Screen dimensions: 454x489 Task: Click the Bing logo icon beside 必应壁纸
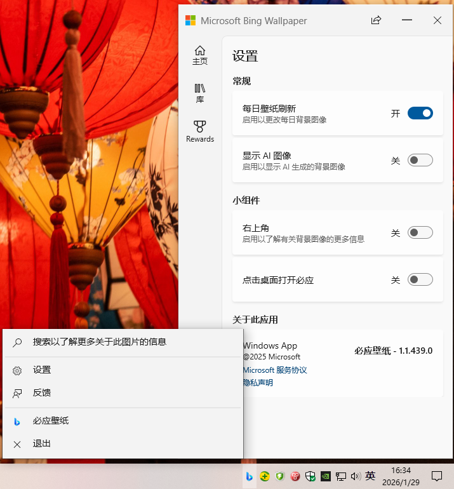17,422
